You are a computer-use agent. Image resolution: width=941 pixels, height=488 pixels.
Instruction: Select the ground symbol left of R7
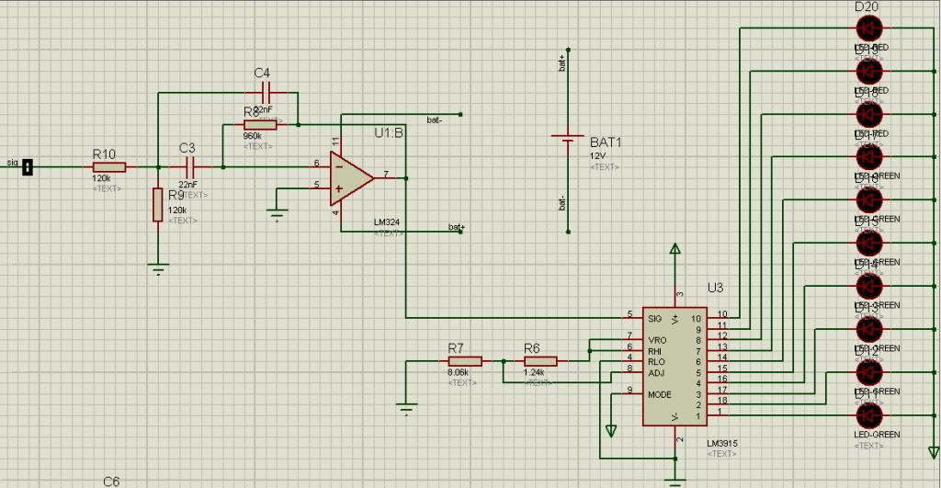406,409
